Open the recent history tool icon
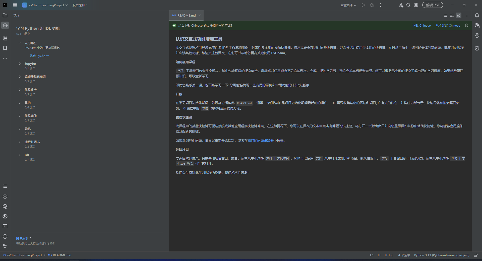This screenshot has width=482, height=261. point(477,35)
